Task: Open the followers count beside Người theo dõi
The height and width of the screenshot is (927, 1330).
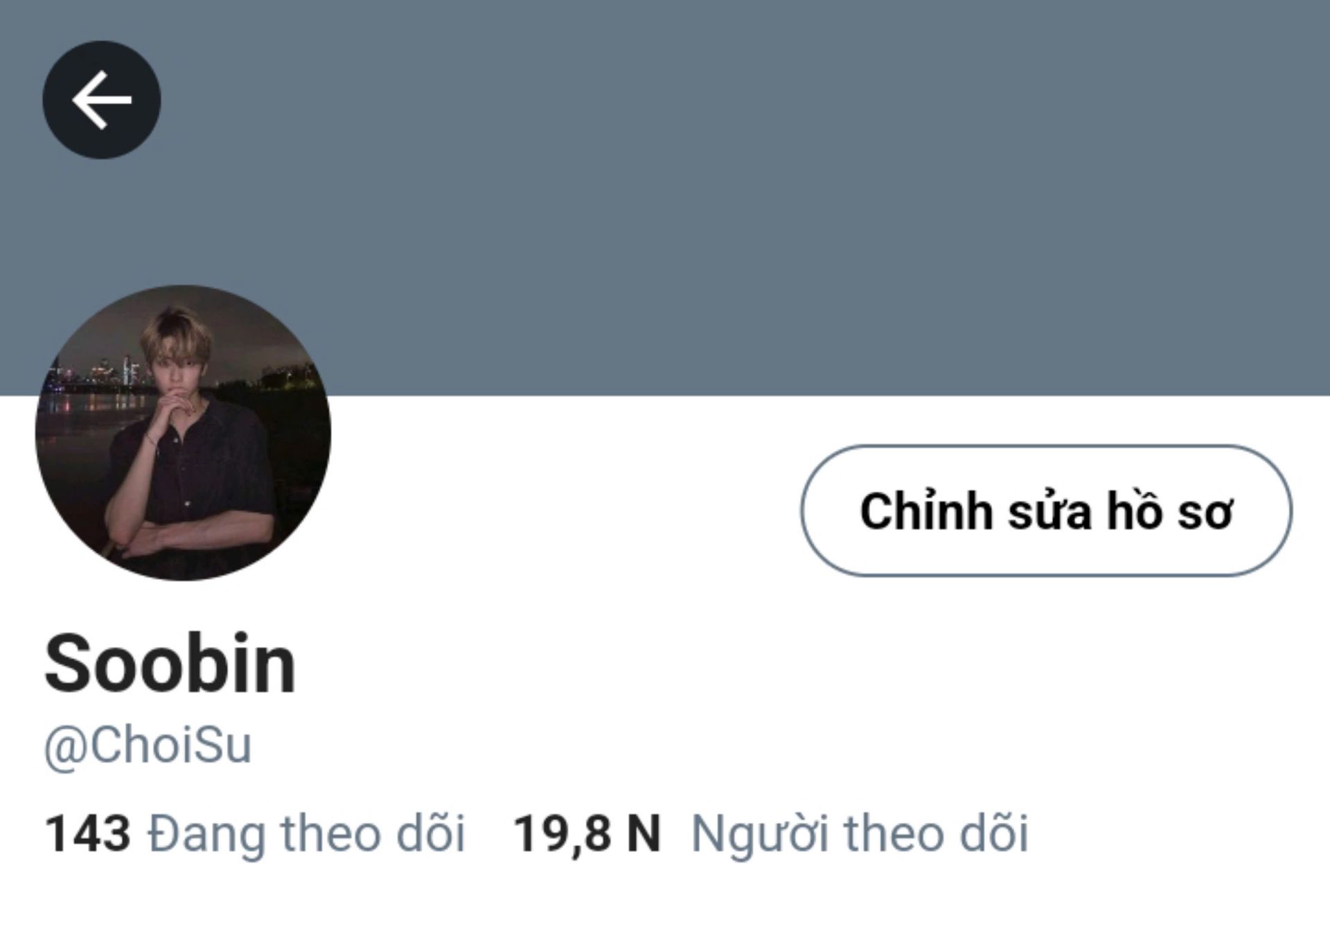Action: [587, 833]
